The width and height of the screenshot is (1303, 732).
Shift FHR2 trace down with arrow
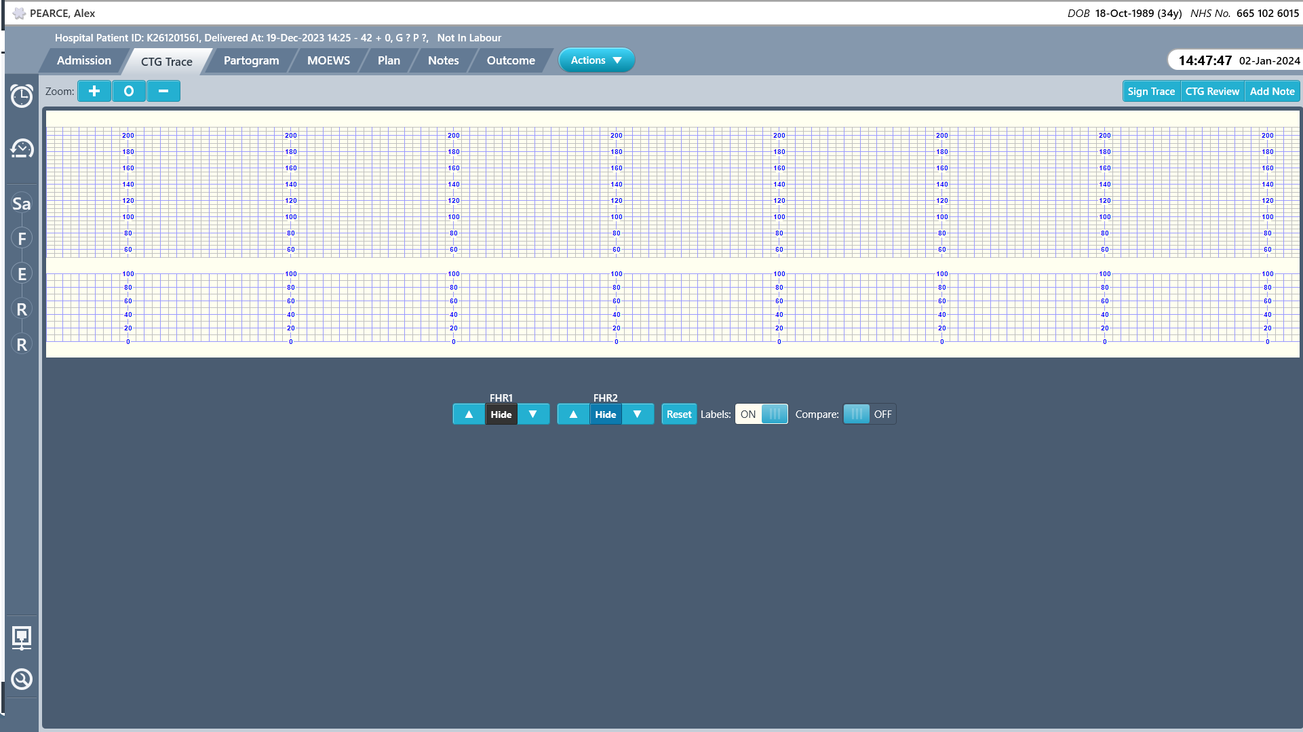[x=638, y=414]
